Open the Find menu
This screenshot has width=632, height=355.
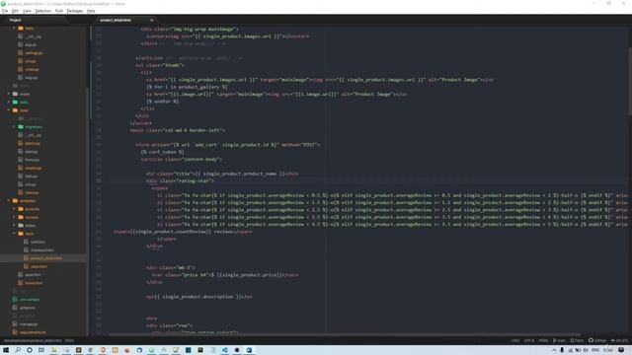pos(59,11)
